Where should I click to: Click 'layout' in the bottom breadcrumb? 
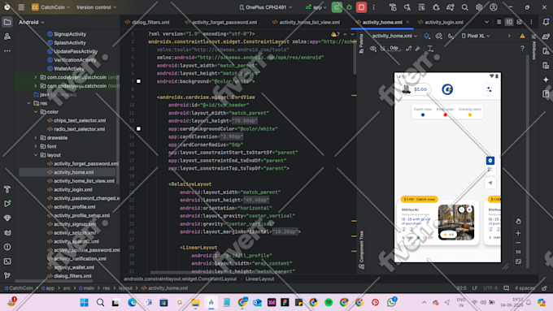pyautogui.click(x=125, y=288)
